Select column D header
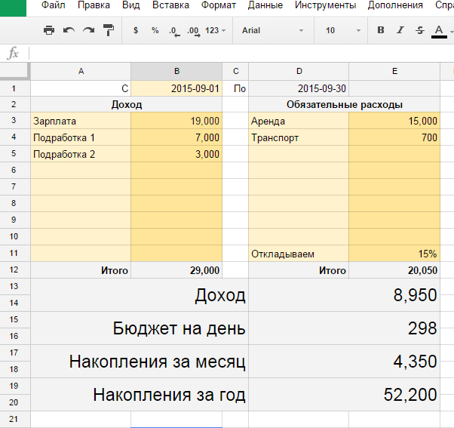The height and width of the screenshot is (428, 454). click(299, 71)
